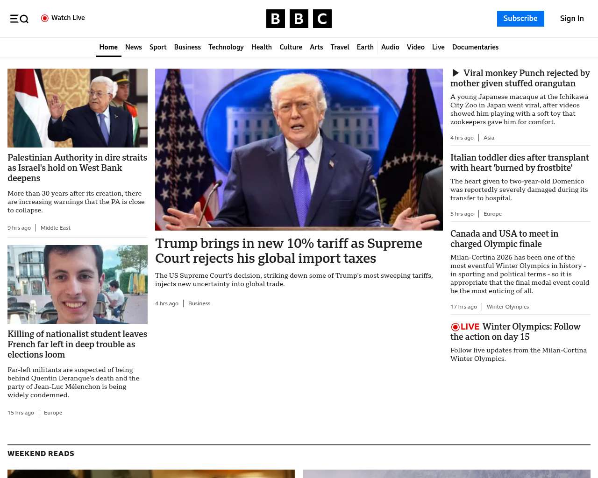The height and width of the screenshot is (478, 598).
Task: Read 'Killing of nationalist student' headline
Action: 78,344
